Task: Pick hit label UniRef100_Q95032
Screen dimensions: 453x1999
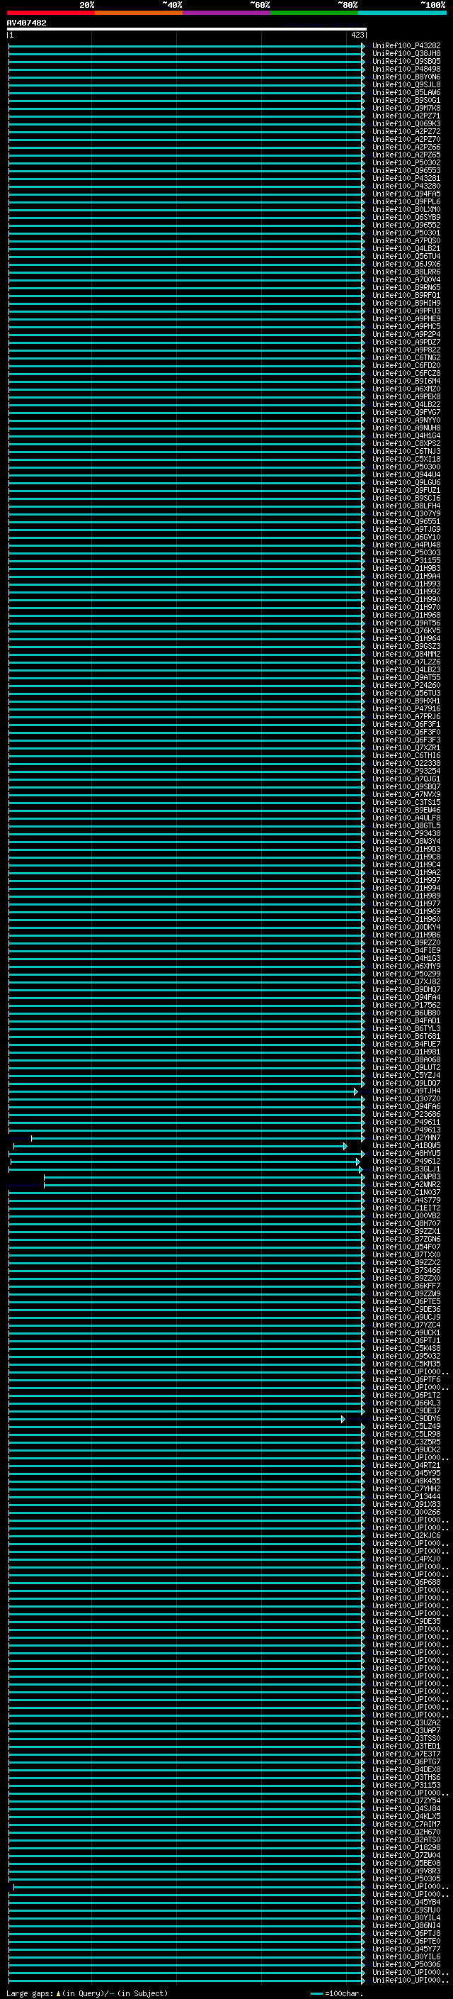Action: (x=406, y=1357)
